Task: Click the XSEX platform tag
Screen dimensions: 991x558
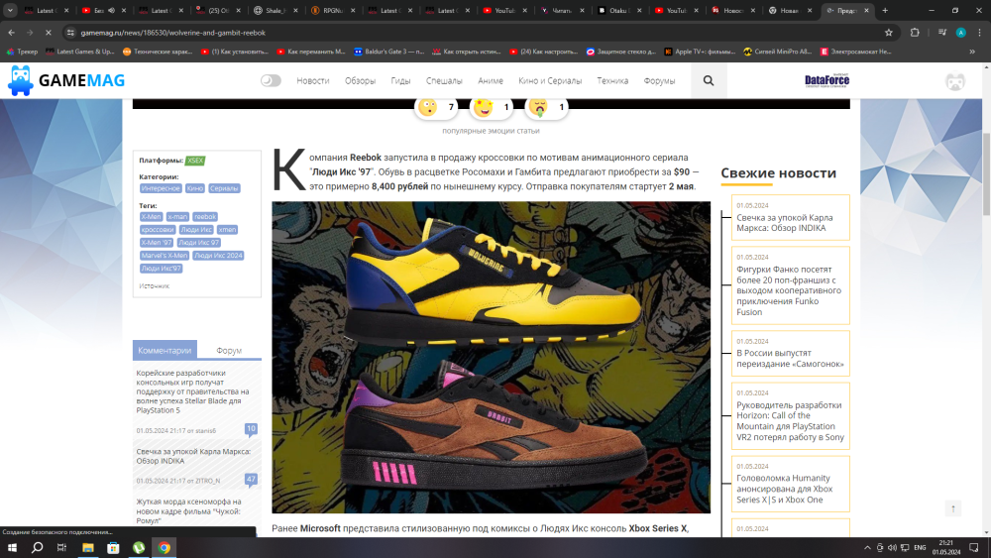Action: pyautogui.click(x=195, y=161)
